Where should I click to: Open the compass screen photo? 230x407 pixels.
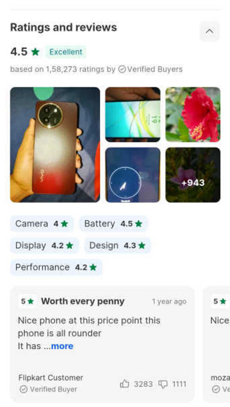(133, 175)
